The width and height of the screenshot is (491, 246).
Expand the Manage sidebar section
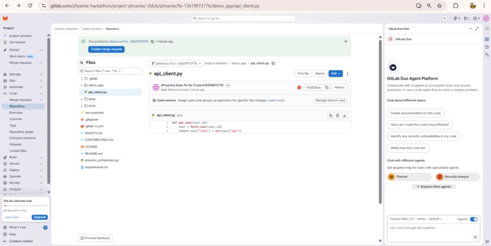pos(23,74)
